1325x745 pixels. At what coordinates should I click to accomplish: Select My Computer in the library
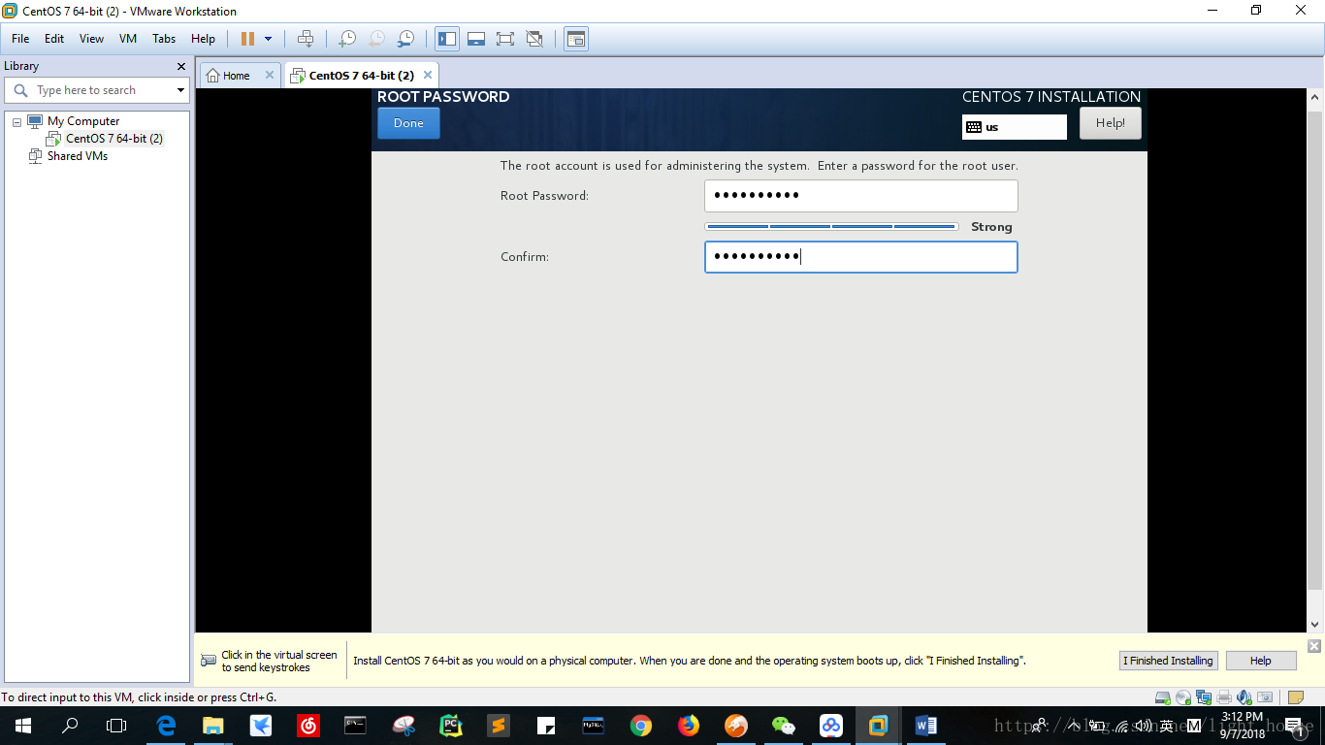click(83, 121)
